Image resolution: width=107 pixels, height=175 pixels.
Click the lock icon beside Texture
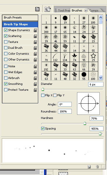(35, 42)
